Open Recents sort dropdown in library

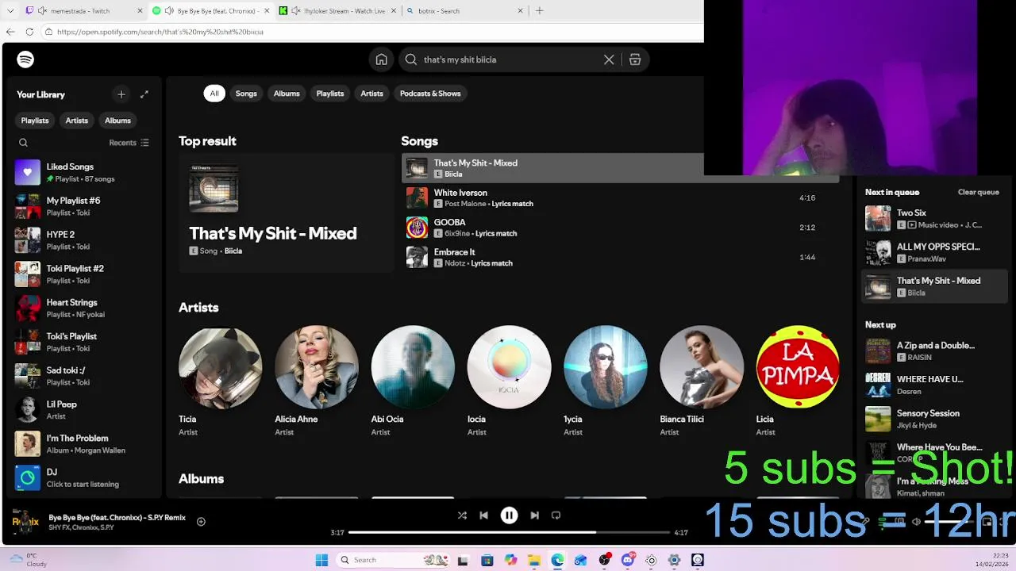(129, 143)
